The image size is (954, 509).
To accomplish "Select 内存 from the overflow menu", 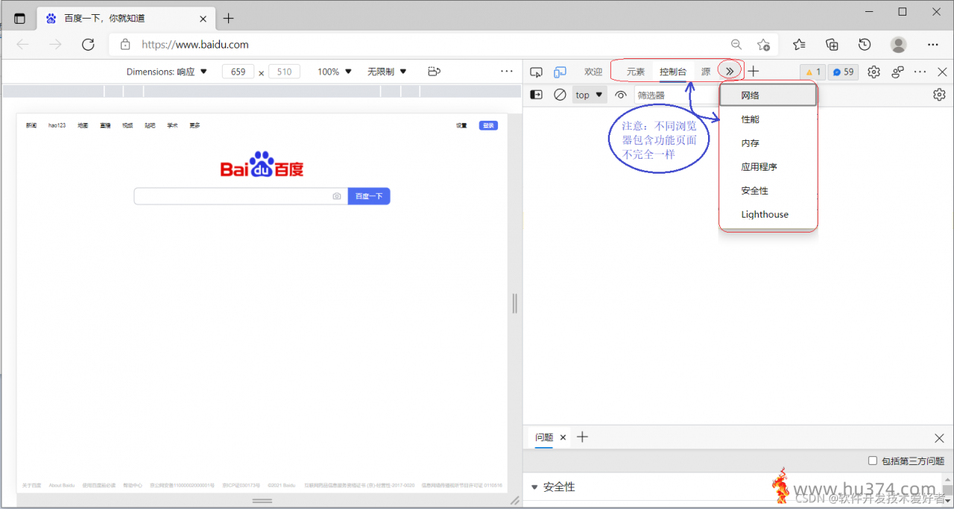I will coord(768,143).
